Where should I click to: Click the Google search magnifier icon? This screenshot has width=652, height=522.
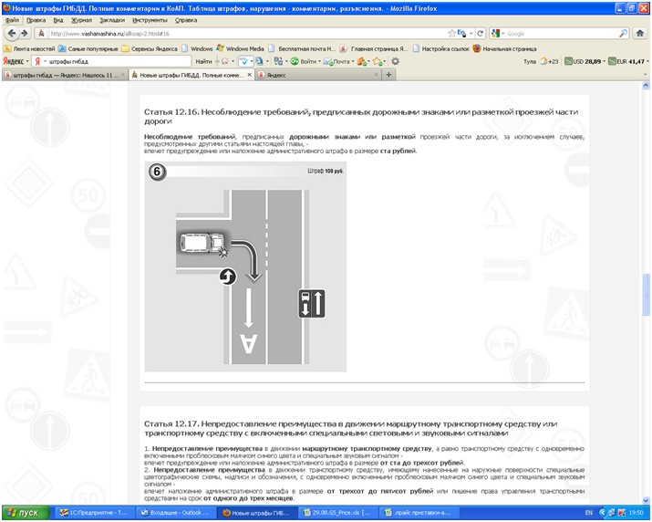coord(624,33)
